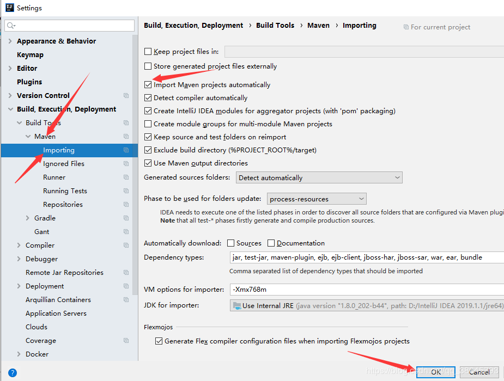Viewport: 504px width, 381px height.
Task: Toggle Exclude build directory checkbox
Action: click(148, 150)
